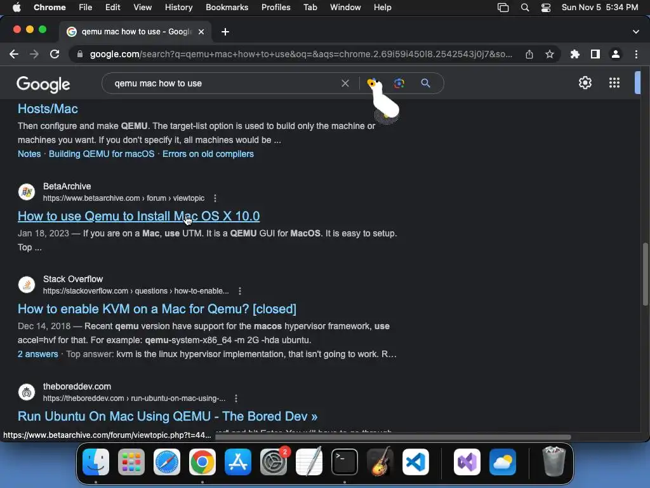Click the BetaArchive site favicon

(27, 192)
